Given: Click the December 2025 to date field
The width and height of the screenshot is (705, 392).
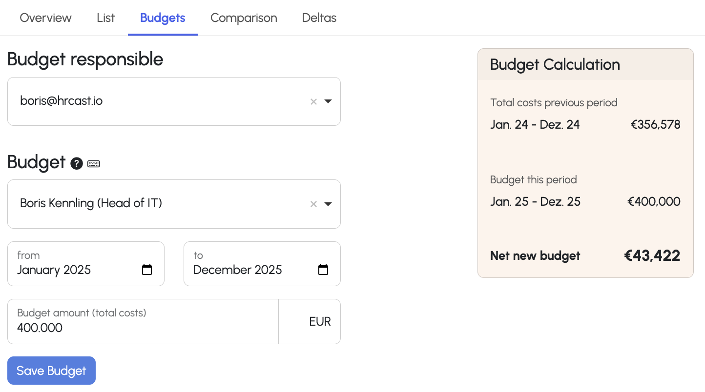Looking at the screenshot, I should coord(262,264).
